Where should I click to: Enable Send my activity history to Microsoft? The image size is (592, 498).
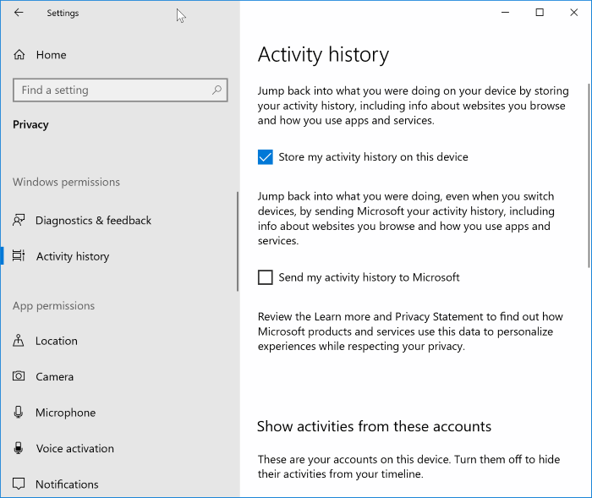point(266,277)
